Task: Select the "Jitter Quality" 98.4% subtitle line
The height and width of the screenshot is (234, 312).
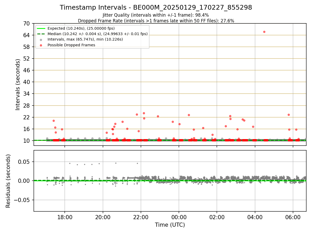Action: pos(156,15)
